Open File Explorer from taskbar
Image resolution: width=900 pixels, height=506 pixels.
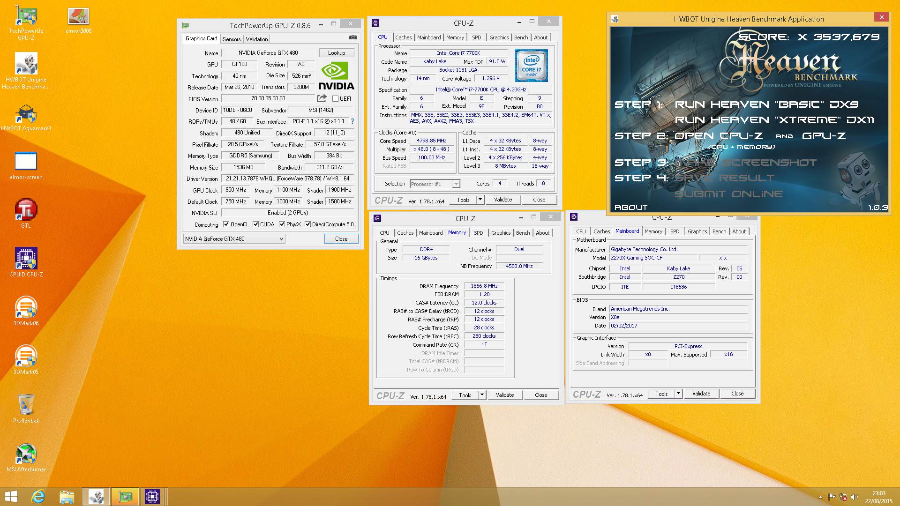[x=67, y=497]
